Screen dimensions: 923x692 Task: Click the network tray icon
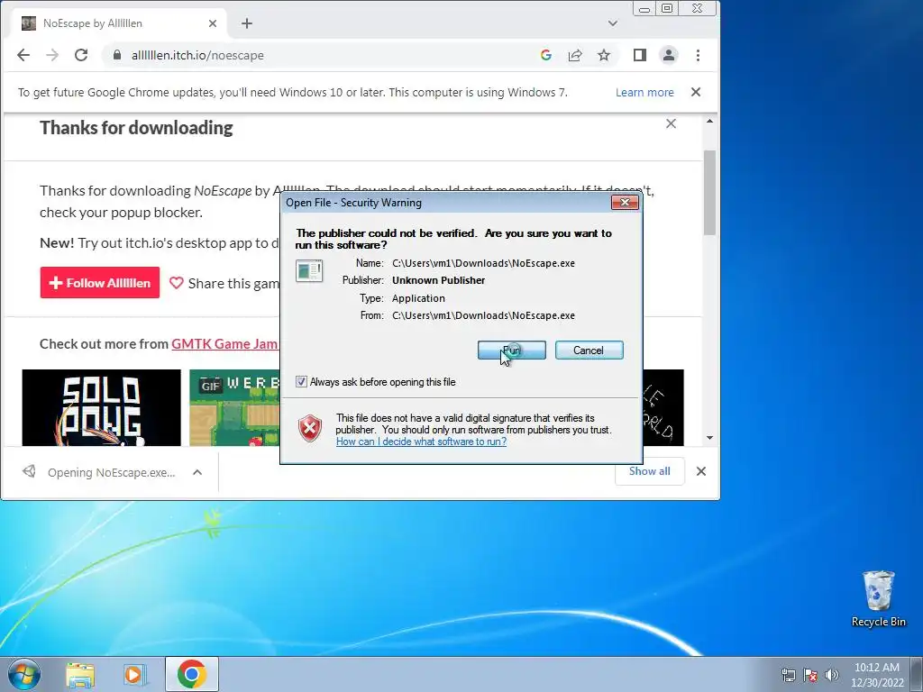click(788, 675)
